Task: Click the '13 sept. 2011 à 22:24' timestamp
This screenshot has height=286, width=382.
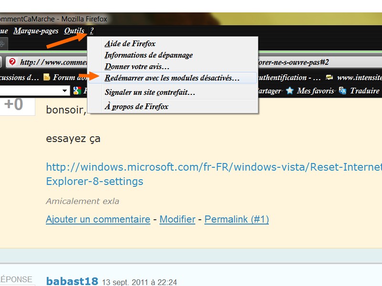Action: tap(139, 282)
